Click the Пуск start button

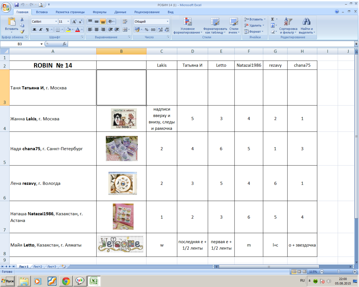pyautogui.click(x=8, y=281)
